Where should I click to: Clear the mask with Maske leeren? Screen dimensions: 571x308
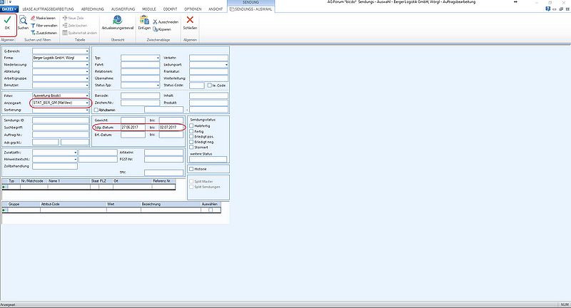43,18
